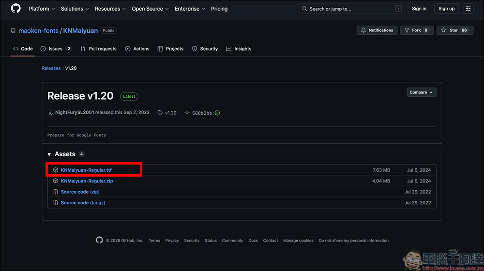Star the KNMaiyuan repository
The width and height of the screenshot is (484, 271).
click(x=454, y=30)
